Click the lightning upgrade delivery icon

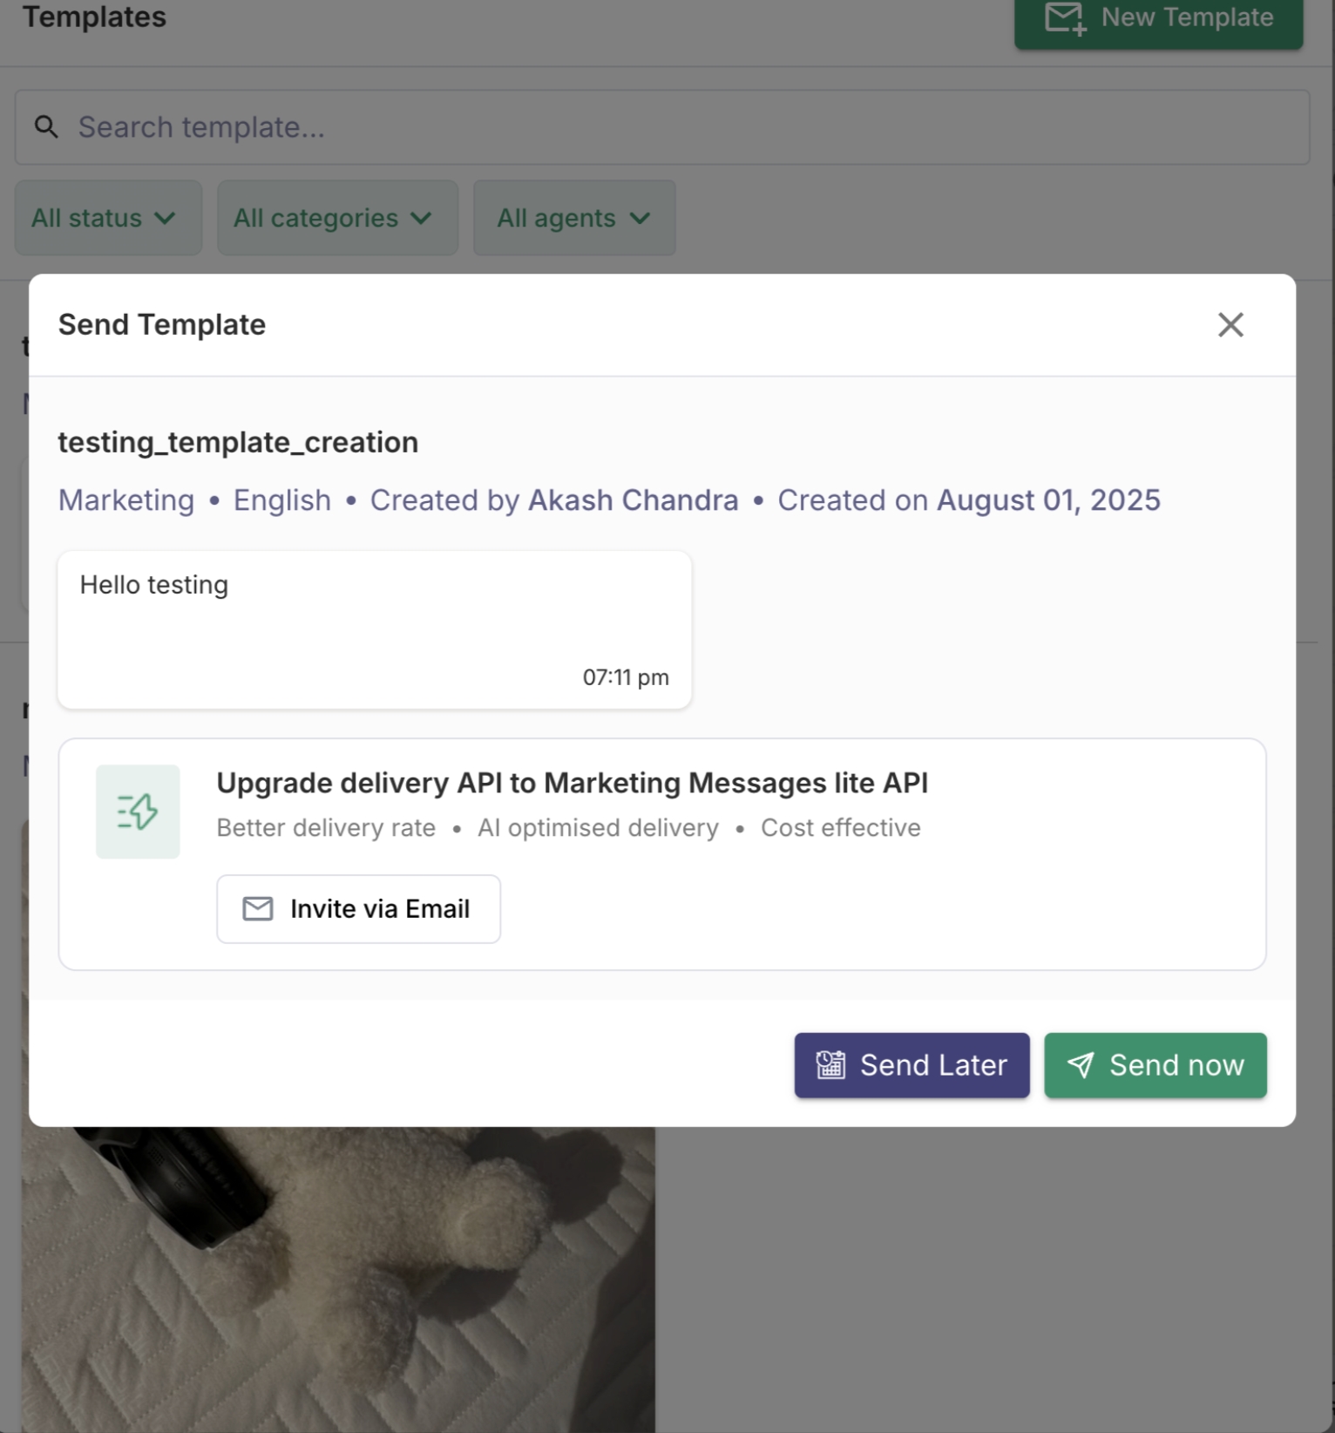tap(138, 812)
